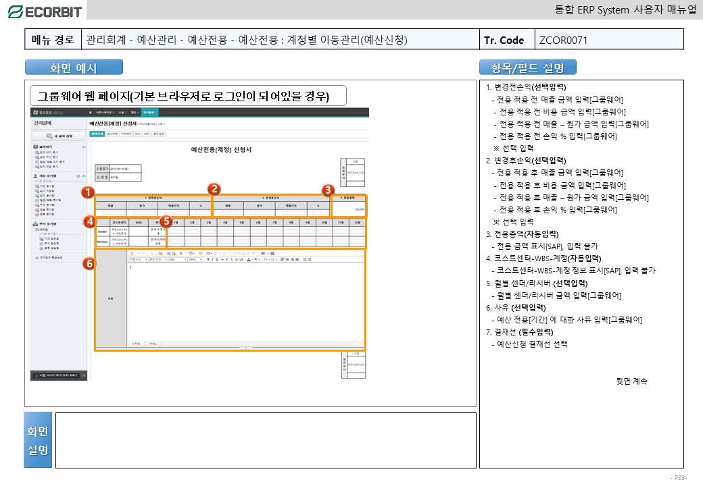The height and width of the screenshot is (486, 703).
Task: Collapse the 개인 문서함 sidebar section
Action: point(83,176)
